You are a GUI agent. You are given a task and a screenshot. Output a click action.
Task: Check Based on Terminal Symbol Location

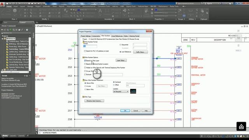(x=85, y=64)
